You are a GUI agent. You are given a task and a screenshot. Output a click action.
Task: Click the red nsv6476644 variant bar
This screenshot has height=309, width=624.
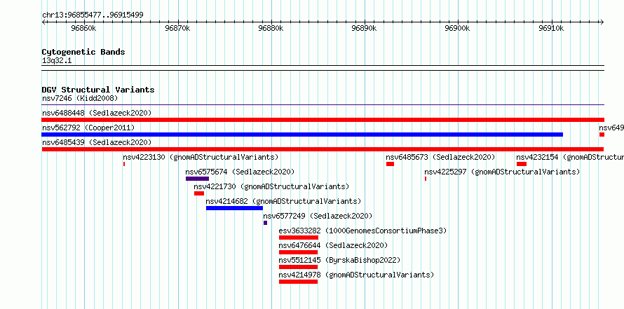click(298, 252)
